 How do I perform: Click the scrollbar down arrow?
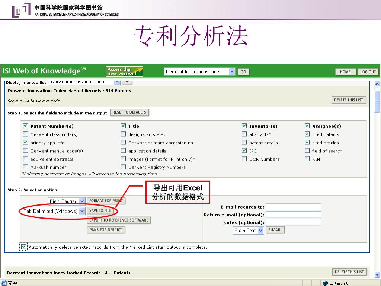point(377,274)
